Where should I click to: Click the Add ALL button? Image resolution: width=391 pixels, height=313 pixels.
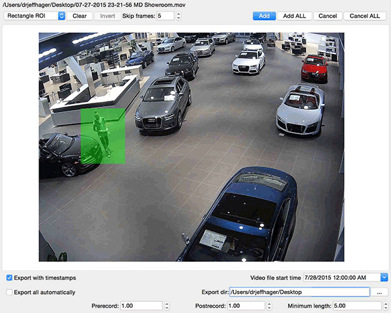pyautogui.click(x=295, y=16)
